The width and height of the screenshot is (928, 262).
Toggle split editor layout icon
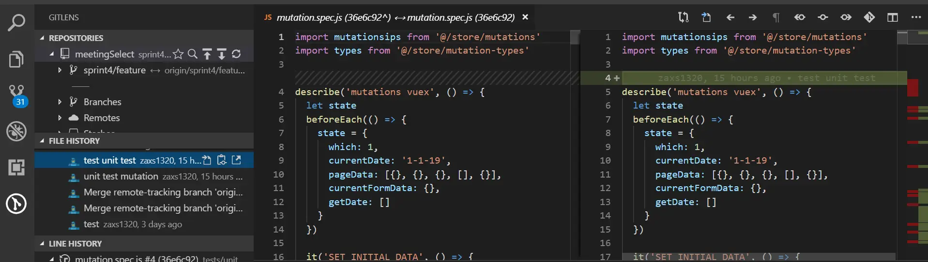[x=892, y=17]
